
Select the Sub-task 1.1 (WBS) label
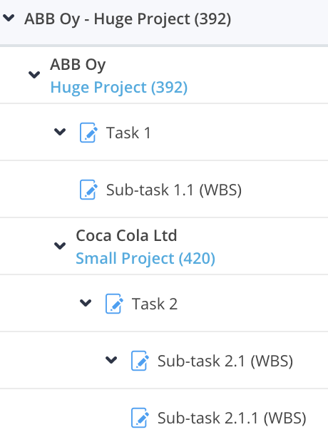[x=174, y=190]
